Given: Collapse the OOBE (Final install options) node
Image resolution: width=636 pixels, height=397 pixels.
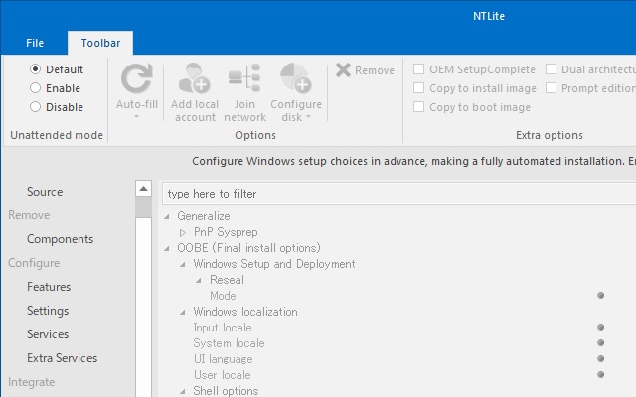Looking at the screenshot, I should pos(167,249).
